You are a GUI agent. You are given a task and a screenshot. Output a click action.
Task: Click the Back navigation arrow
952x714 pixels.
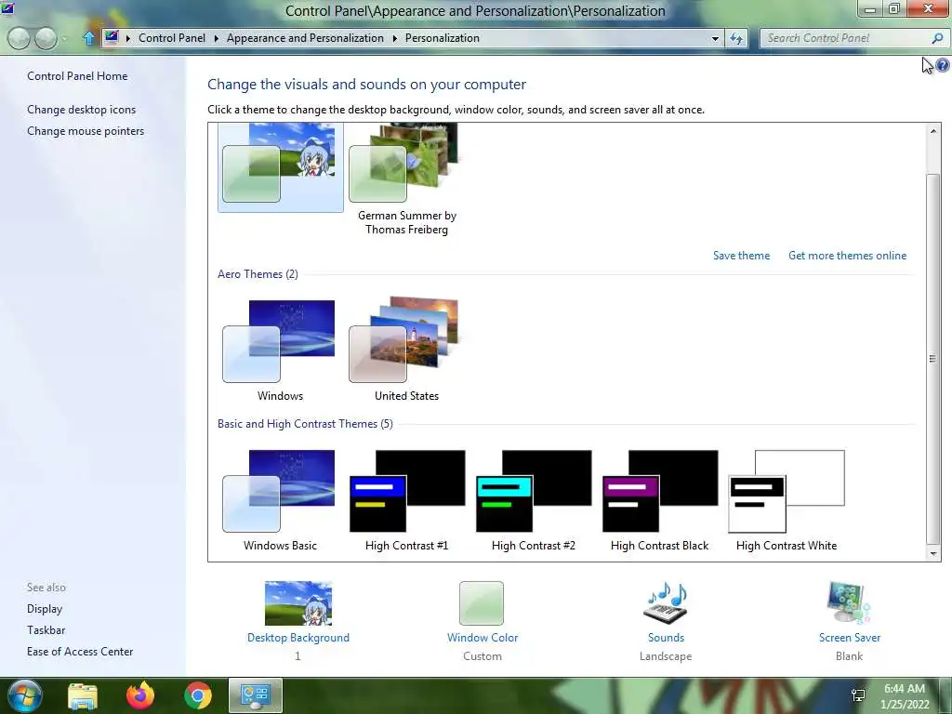(19, 38)
